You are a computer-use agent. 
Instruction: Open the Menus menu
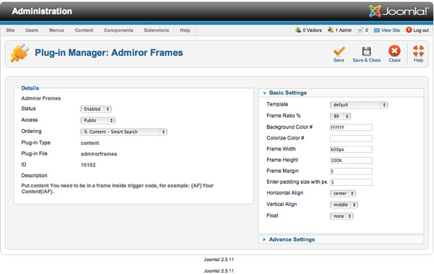click(56, 30)
